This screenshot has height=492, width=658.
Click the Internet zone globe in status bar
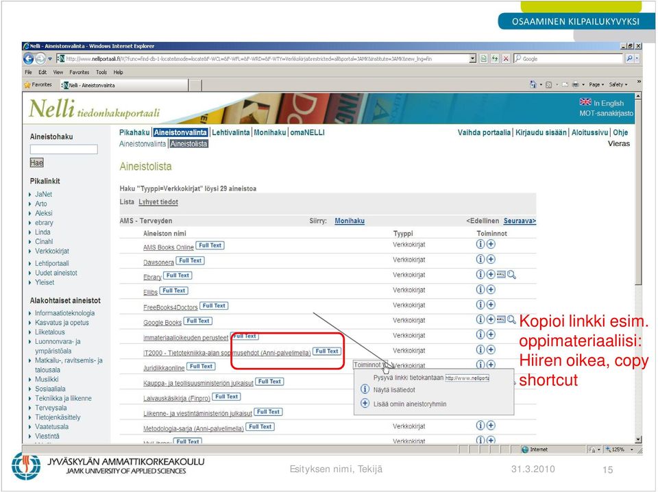(x=524, y=450)
